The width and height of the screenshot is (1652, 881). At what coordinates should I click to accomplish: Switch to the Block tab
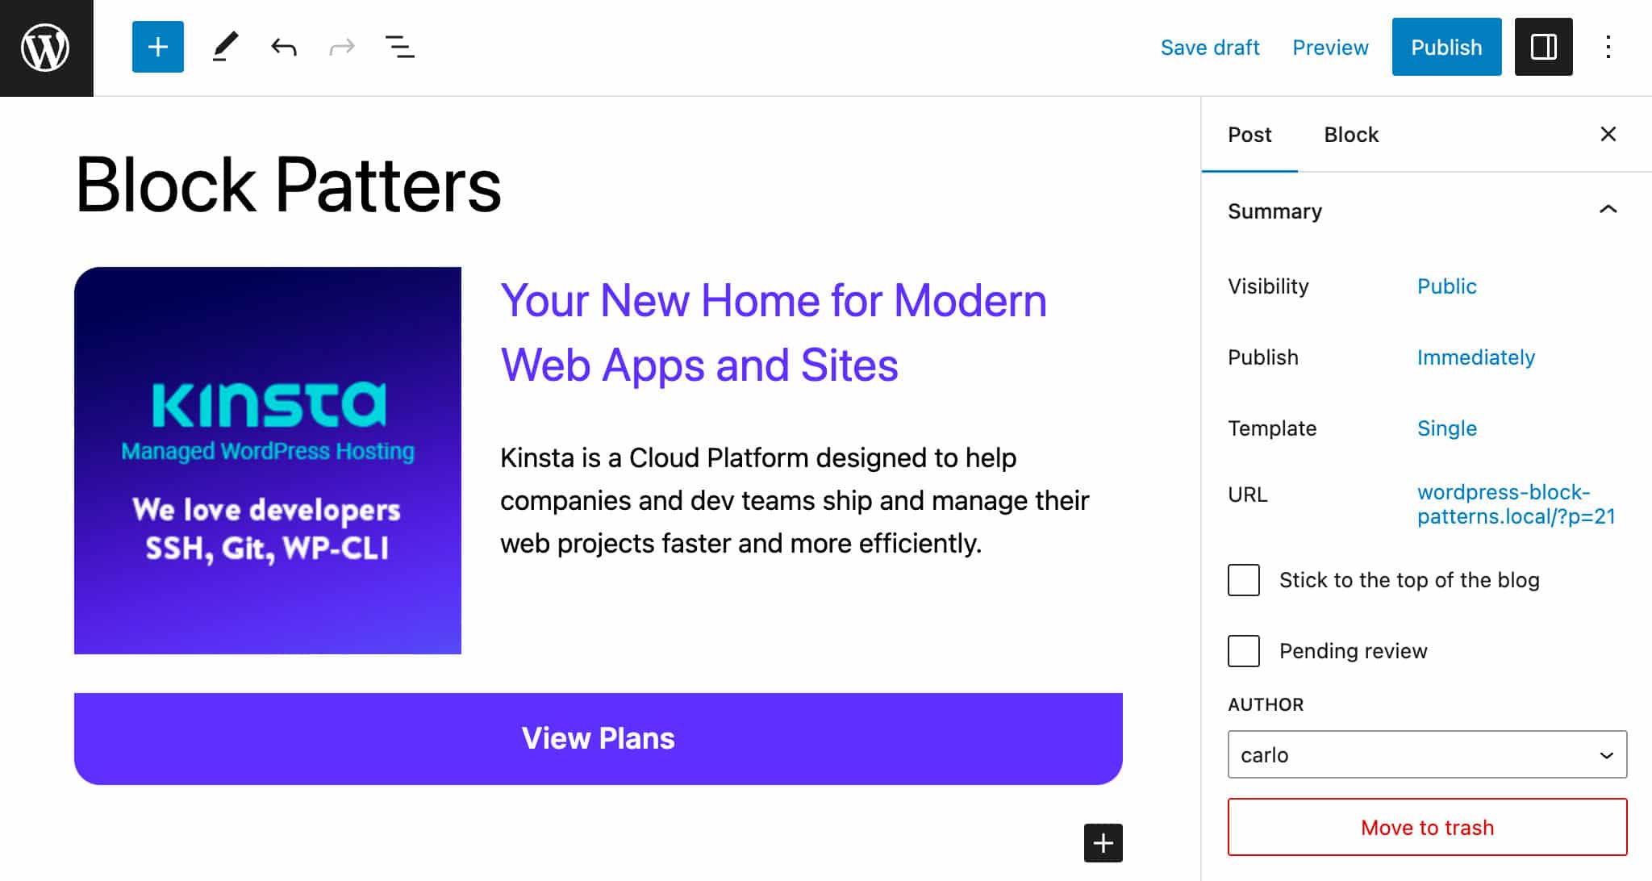pos(1352,135)
